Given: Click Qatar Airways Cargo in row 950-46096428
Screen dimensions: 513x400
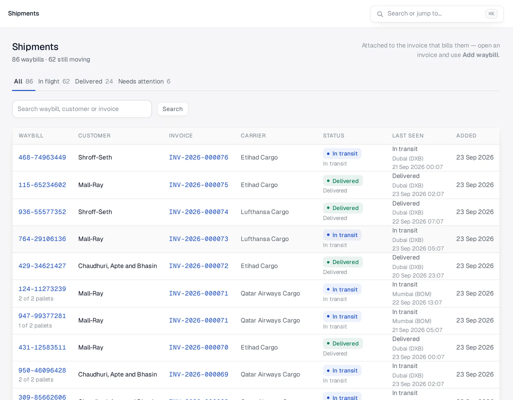Looking at the screenshot, I should click(270, 374).
